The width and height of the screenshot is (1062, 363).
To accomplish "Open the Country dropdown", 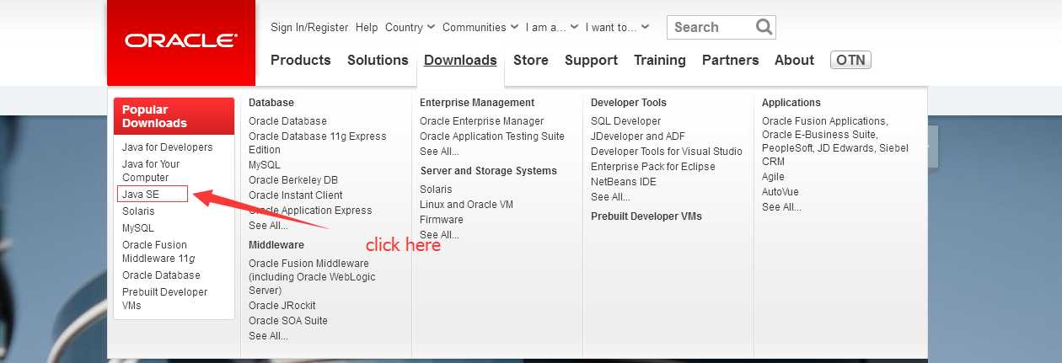I will click(x=410, y=27).
